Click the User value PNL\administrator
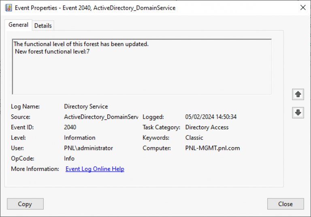 click(88, 148)
